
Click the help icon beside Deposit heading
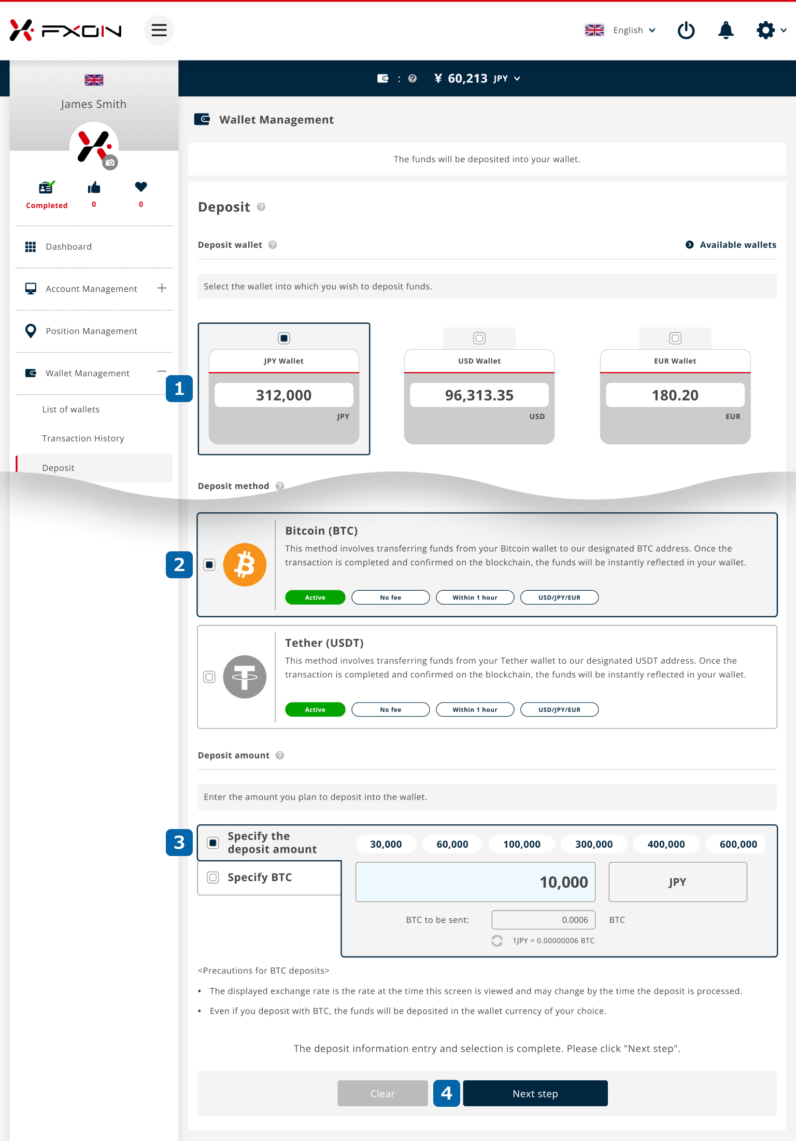click(261, 207)
